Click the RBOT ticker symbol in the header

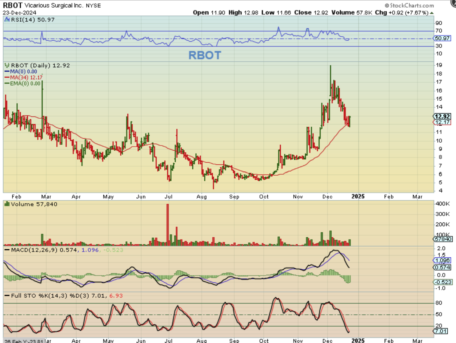[12, 5]
